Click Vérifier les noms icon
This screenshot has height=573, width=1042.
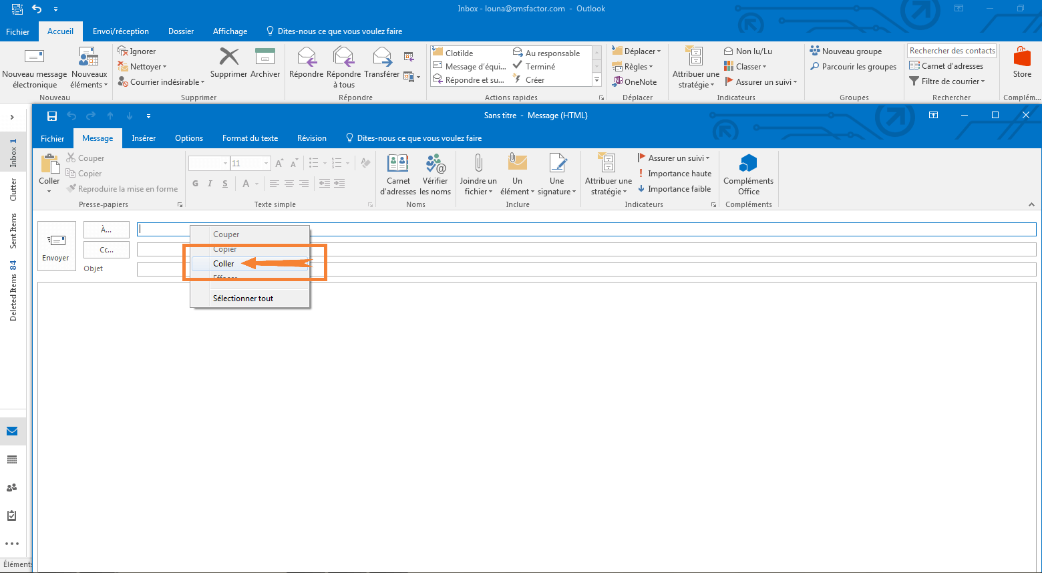point(436,164)
